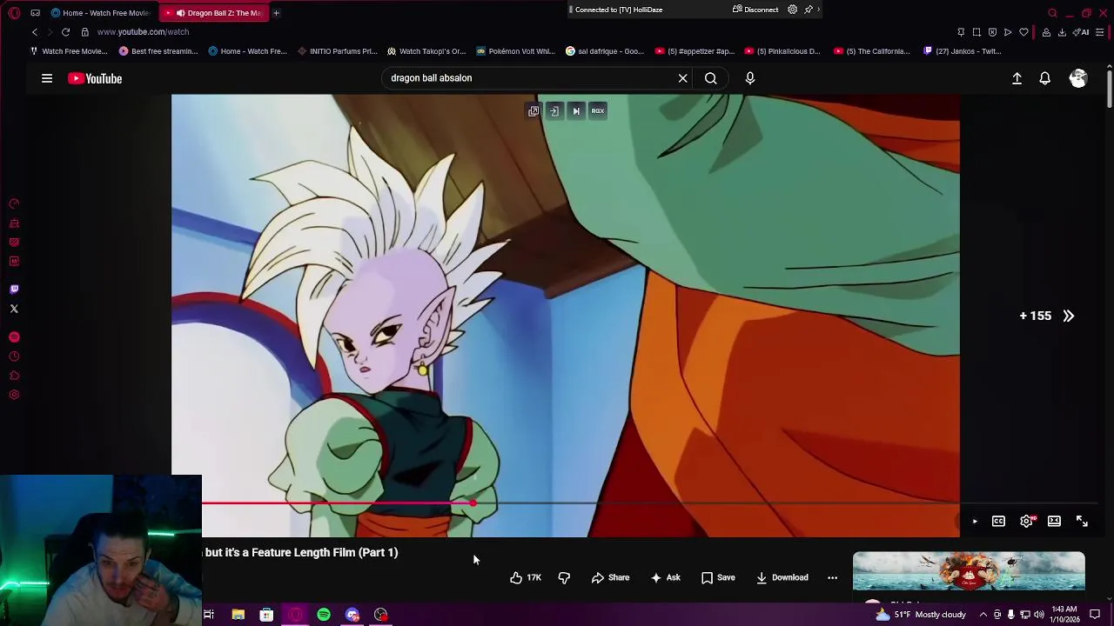Open player settings gear
The image size is (1114, 626).
point(1027,521)
